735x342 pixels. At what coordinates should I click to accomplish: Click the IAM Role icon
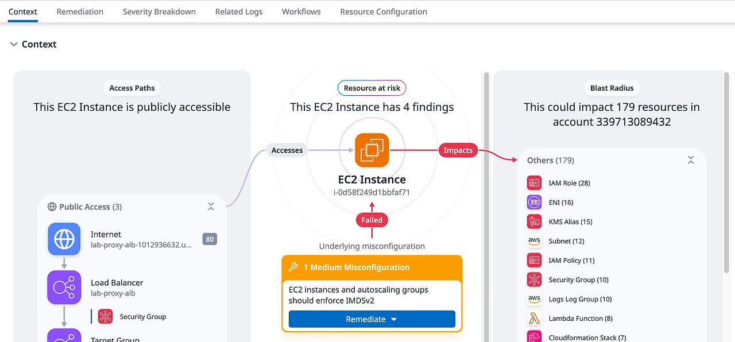point(534,183)
